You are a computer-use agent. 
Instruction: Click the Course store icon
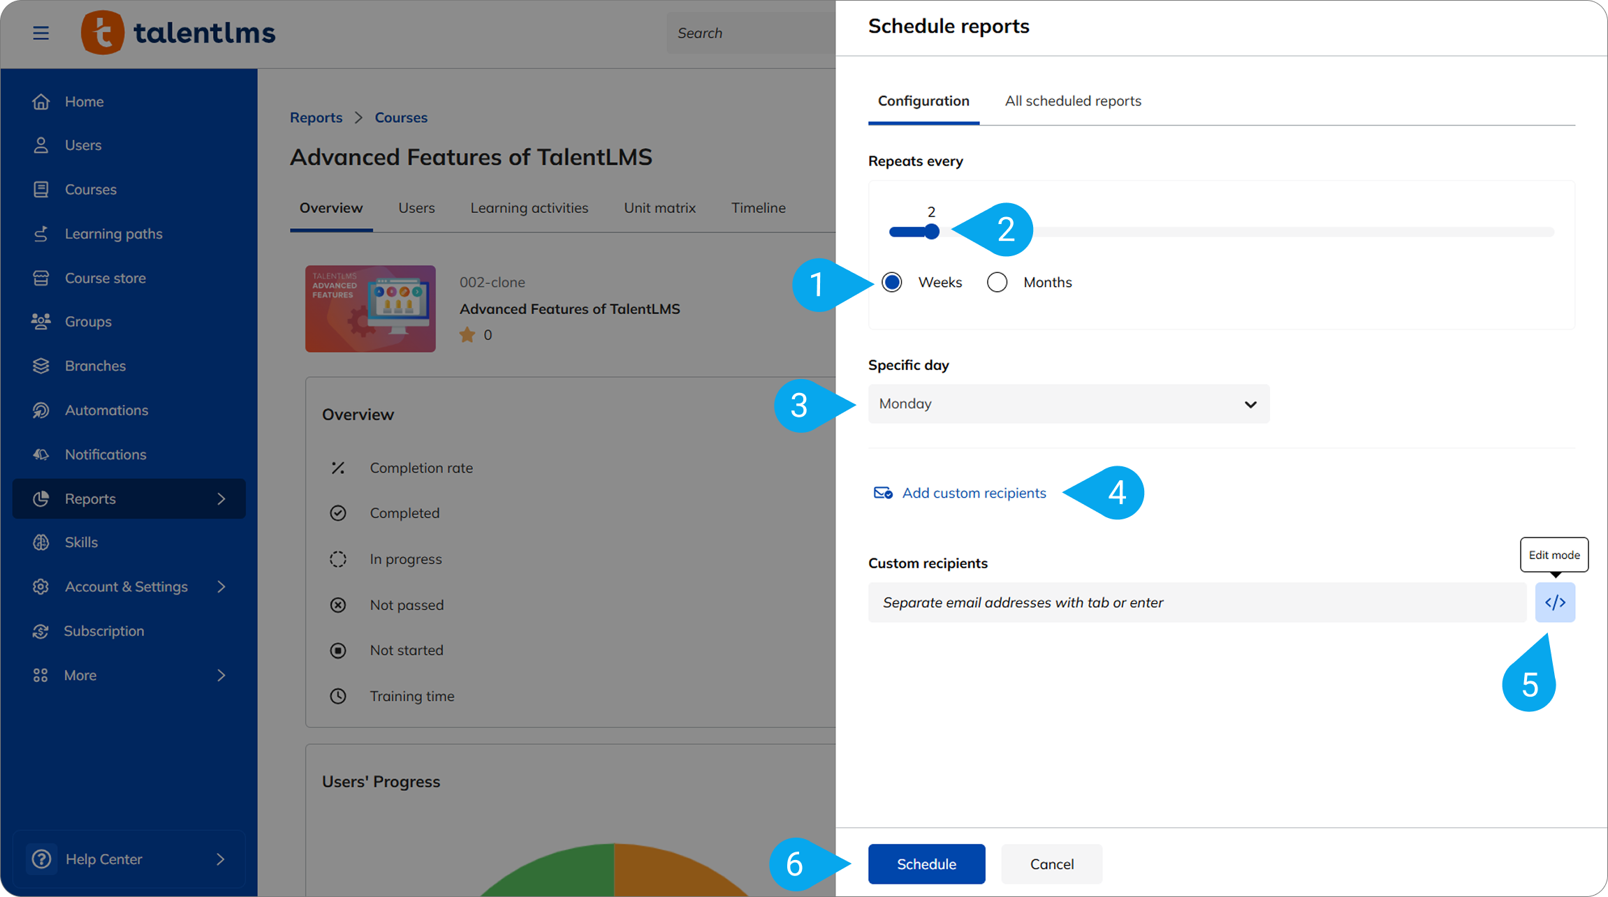tap(41, 278)
